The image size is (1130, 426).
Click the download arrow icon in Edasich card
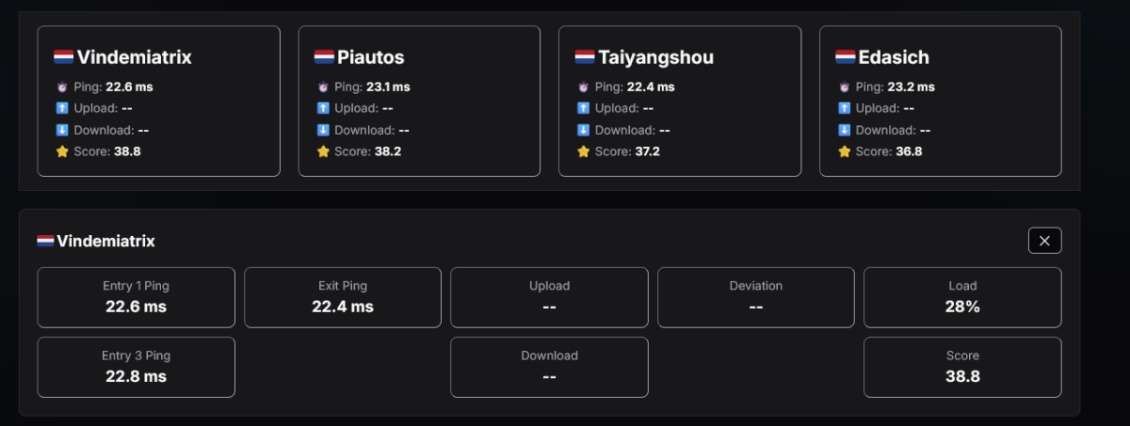845,130
